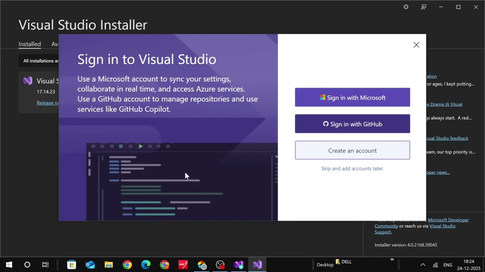Click Sign in with Microsoft button
485x272 pixels.
click(352, 97)
